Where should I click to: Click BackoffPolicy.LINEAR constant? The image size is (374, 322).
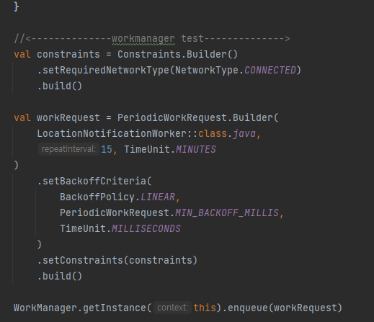click(117, 197)
